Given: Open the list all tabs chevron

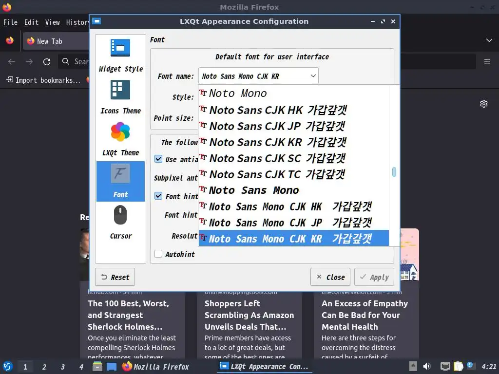Looking at the screenshot, I should click(x=489, y=40).
